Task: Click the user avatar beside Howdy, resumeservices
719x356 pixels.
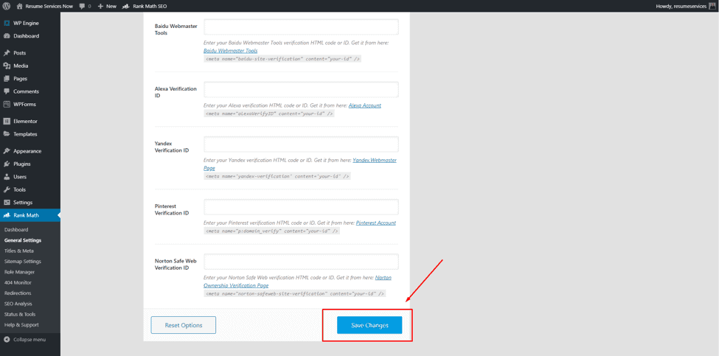Action: (712, 7)
